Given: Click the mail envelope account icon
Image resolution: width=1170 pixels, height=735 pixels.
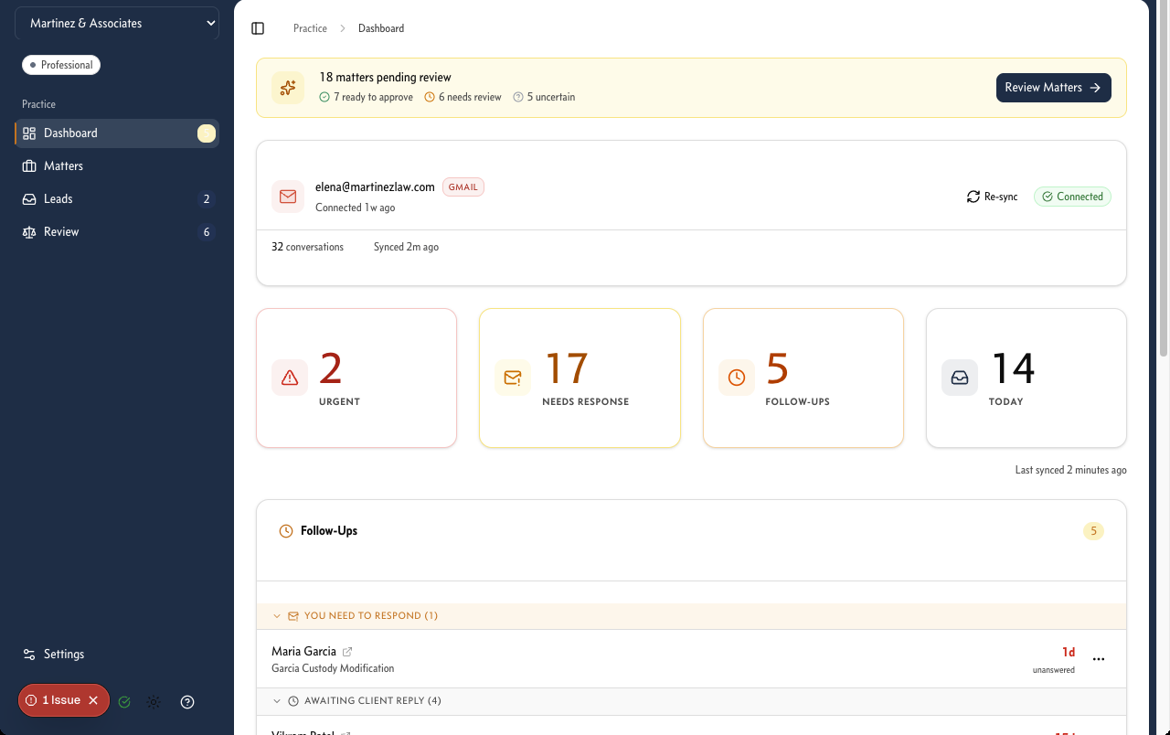Looking at the screenshot, I should pyautogui.click(x=288, y=197).
